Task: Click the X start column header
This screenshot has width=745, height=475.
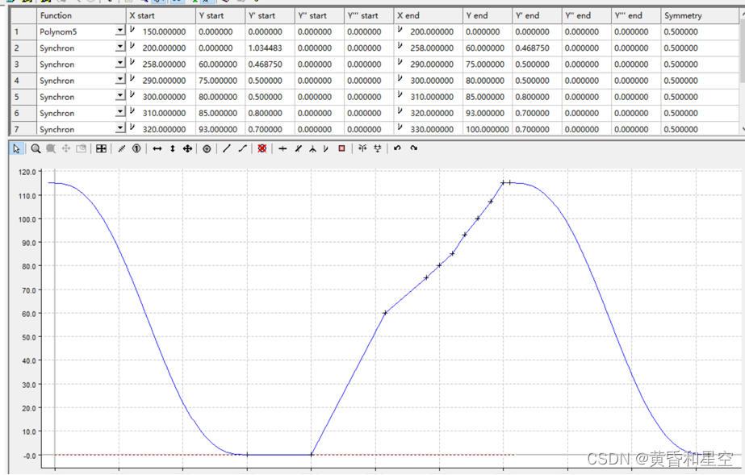Action: [x=161, y=15]
